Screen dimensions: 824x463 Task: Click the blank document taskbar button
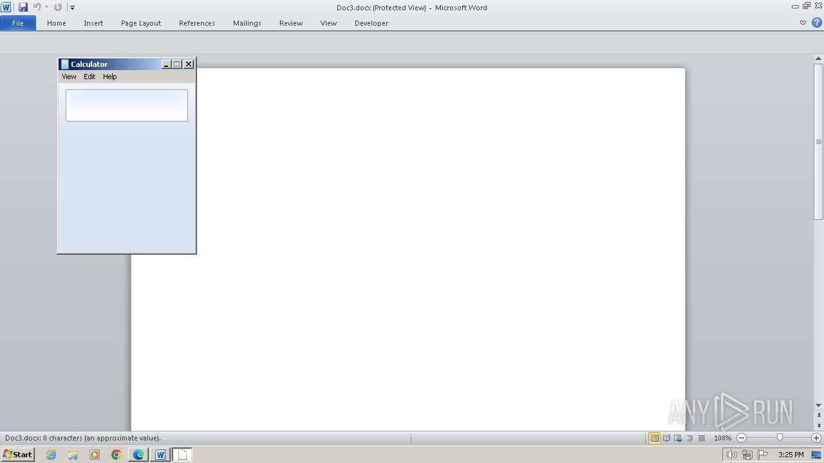click(182, 455)
